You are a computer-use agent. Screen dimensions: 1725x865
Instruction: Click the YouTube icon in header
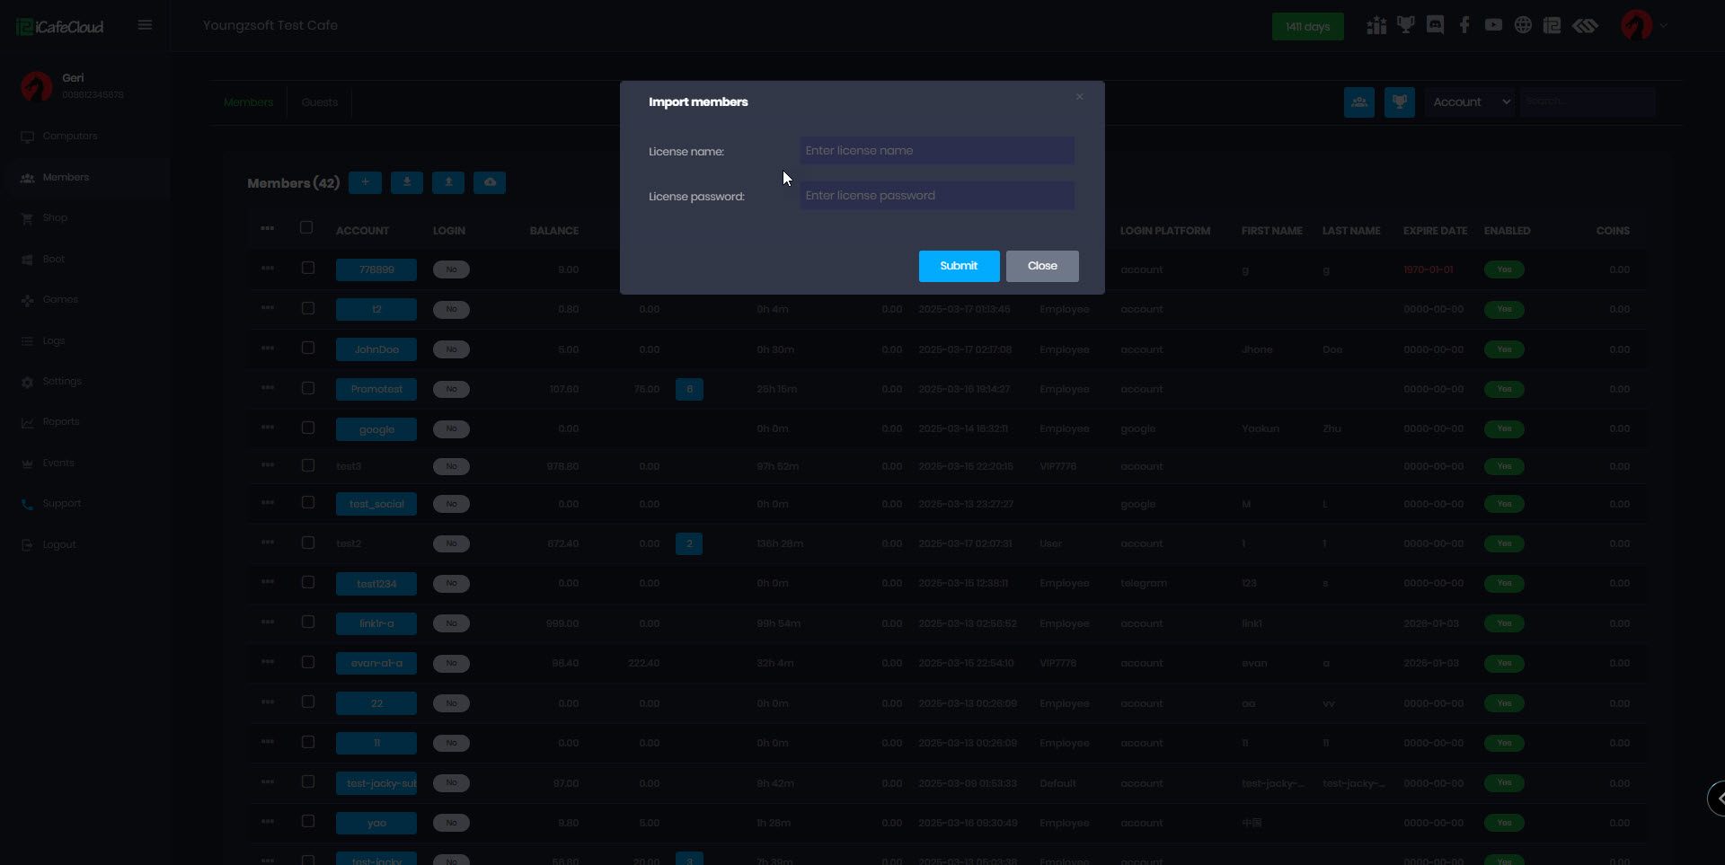[1493, 25]
